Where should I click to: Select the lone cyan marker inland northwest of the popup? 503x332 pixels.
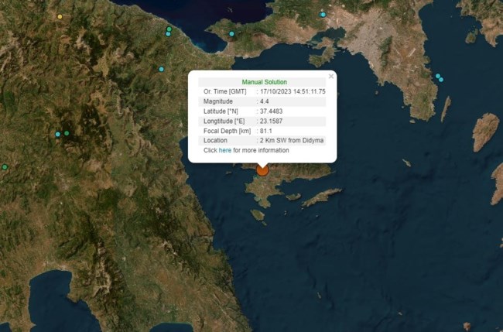(x=162, y=69)
